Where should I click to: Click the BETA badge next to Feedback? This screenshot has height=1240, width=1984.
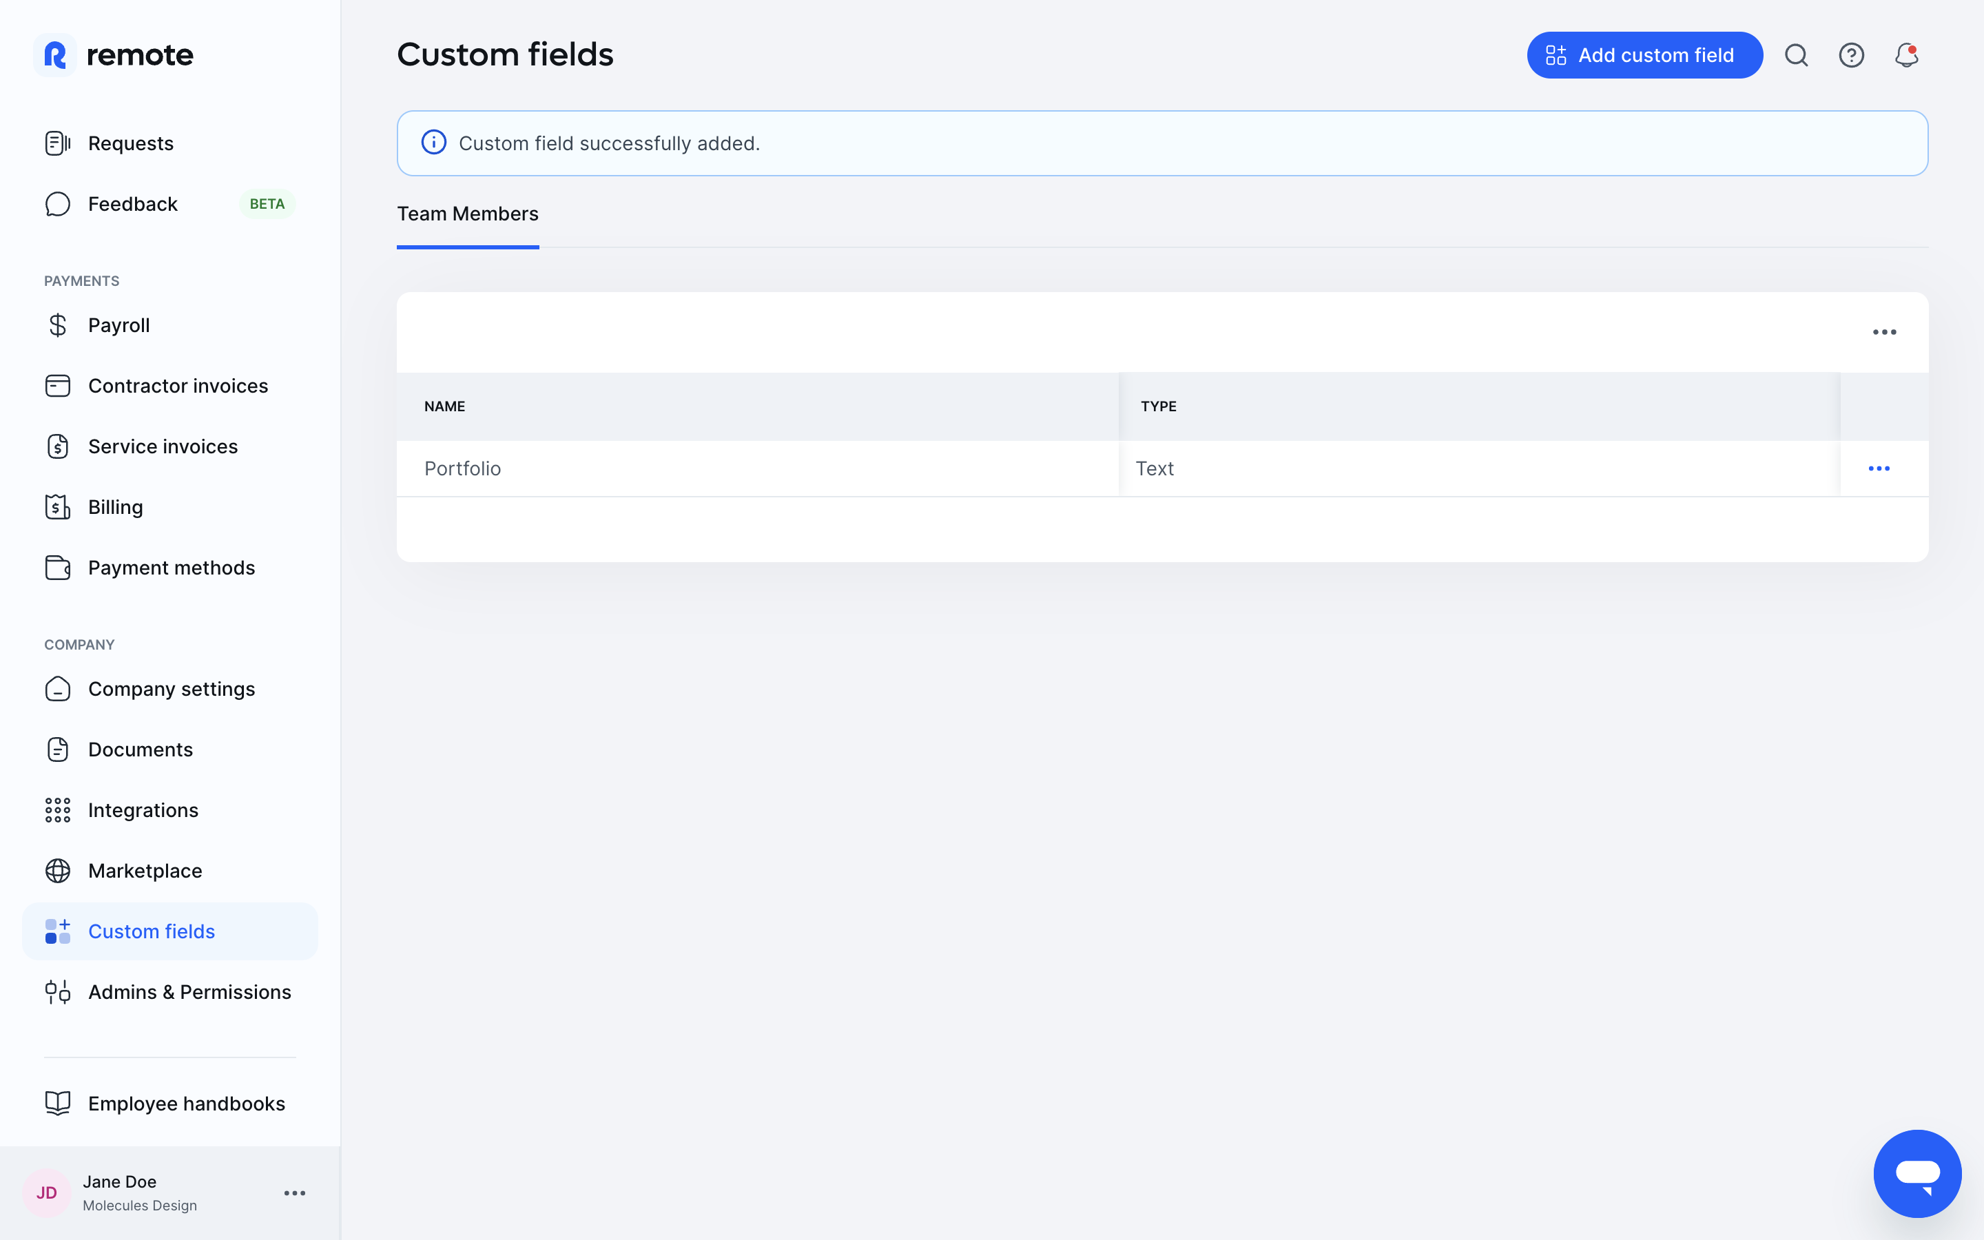tap(267, 204)
